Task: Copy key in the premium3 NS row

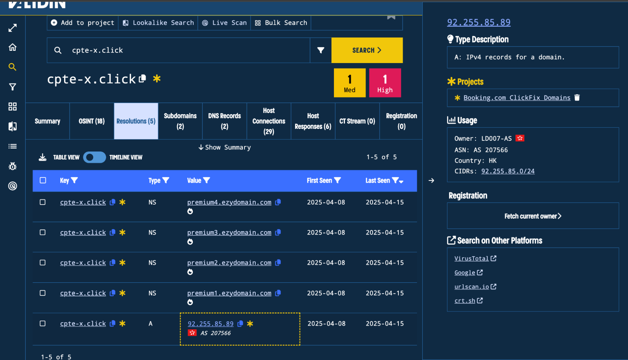Action: [112, 232]
